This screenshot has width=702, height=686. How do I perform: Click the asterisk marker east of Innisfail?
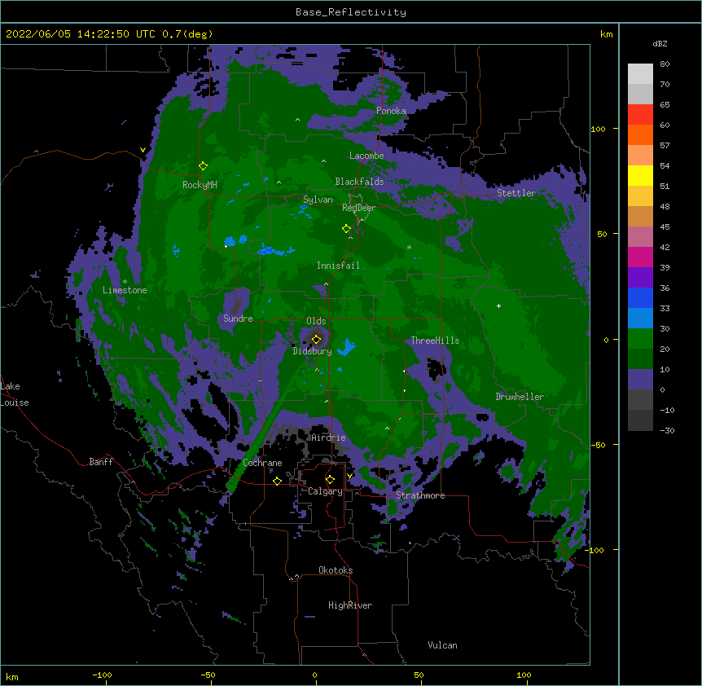(409, 248)
